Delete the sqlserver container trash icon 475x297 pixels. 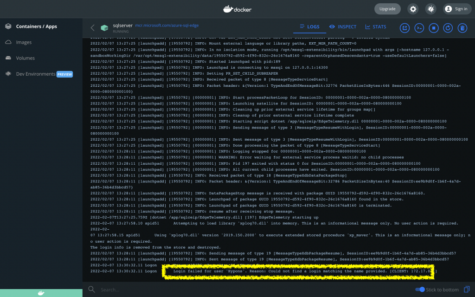462,28
